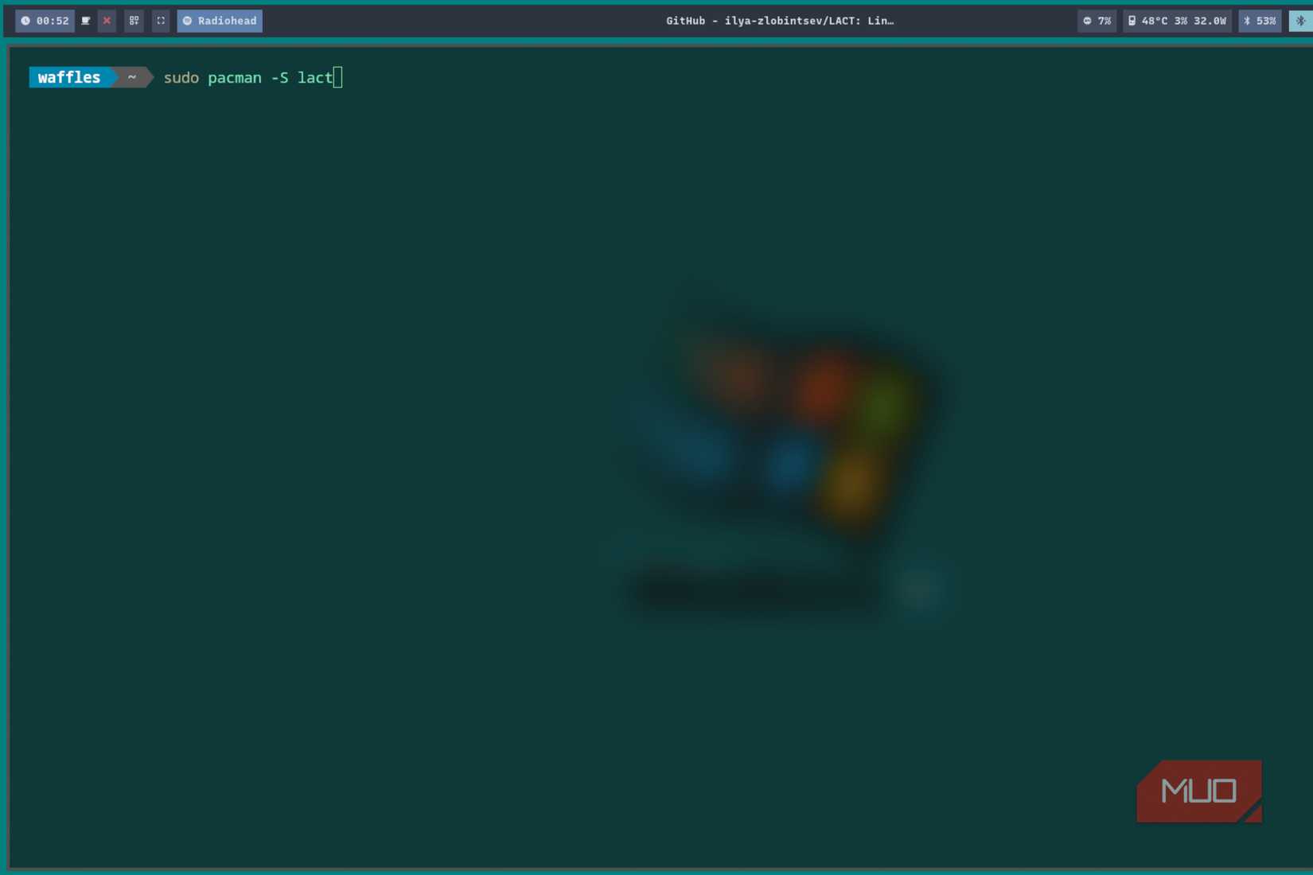This screenshot has width=1313, height=875.
Task: Click the terminal cursor after lact
Action: click(x=338, y=77)
